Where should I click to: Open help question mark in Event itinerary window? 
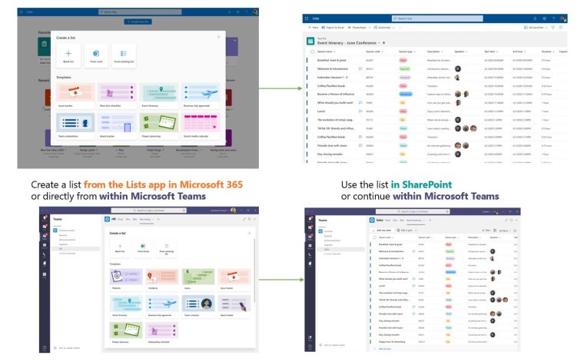click(x=553, y=18)
